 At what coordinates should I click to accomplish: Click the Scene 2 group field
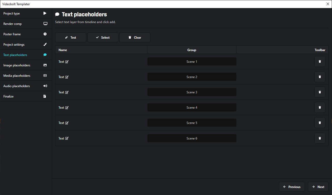pos(192,77)
